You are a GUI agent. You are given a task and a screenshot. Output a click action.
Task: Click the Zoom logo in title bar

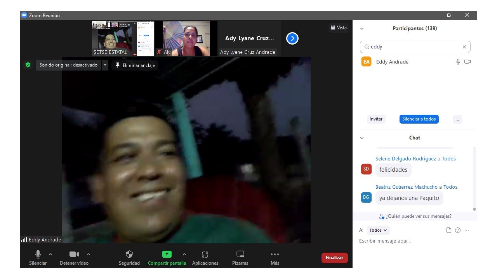[x=24, y=15]
